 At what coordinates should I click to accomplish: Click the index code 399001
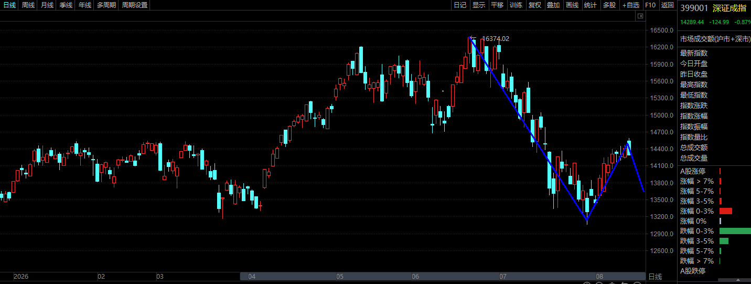[x=694, y=8]
